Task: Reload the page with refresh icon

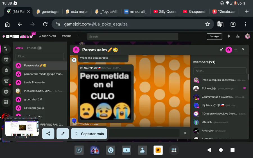Action: point(45,24)
